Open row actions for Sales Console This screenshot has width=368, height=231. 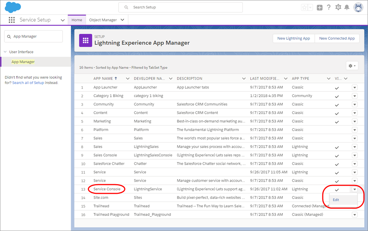pyautogui.click(x=355, y=155)
